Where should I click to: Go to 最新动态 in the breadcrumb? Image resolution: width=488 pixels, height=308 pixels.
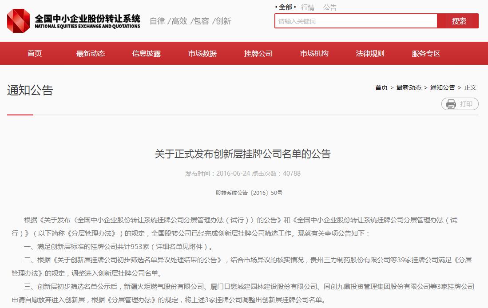coord(409,87)
